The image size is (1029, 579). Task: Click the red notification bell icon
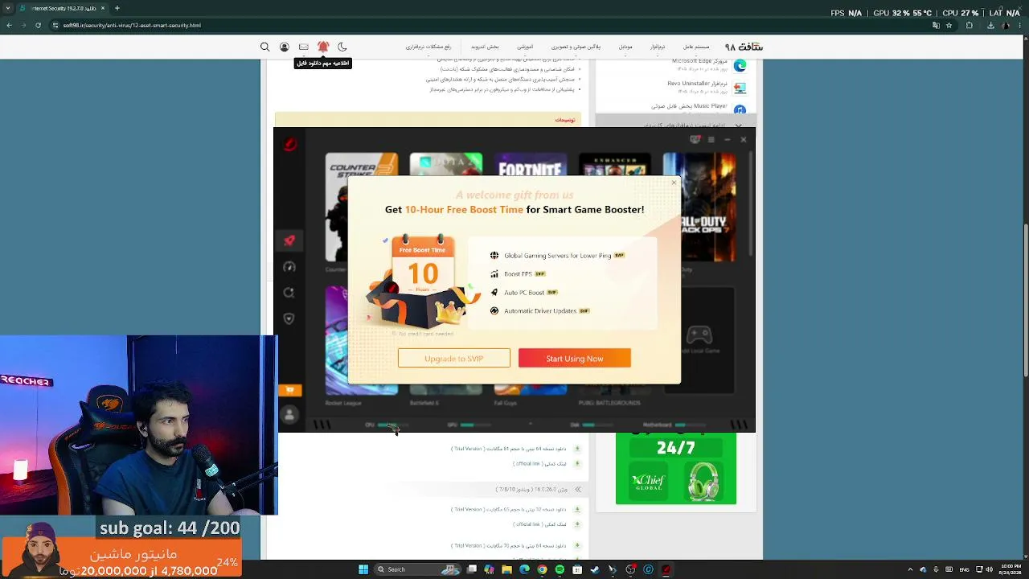(x=323, y=47)
